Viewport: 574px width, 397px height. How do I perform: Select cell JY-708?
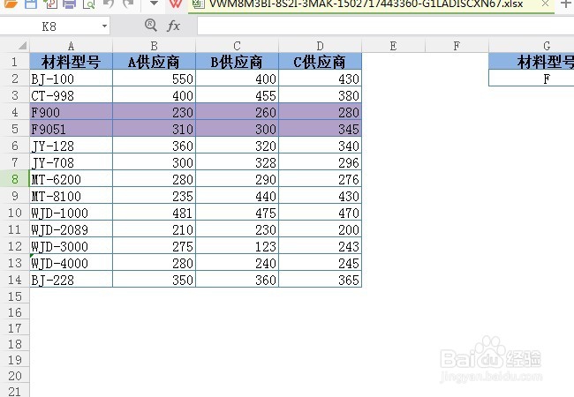click(71, 162)
